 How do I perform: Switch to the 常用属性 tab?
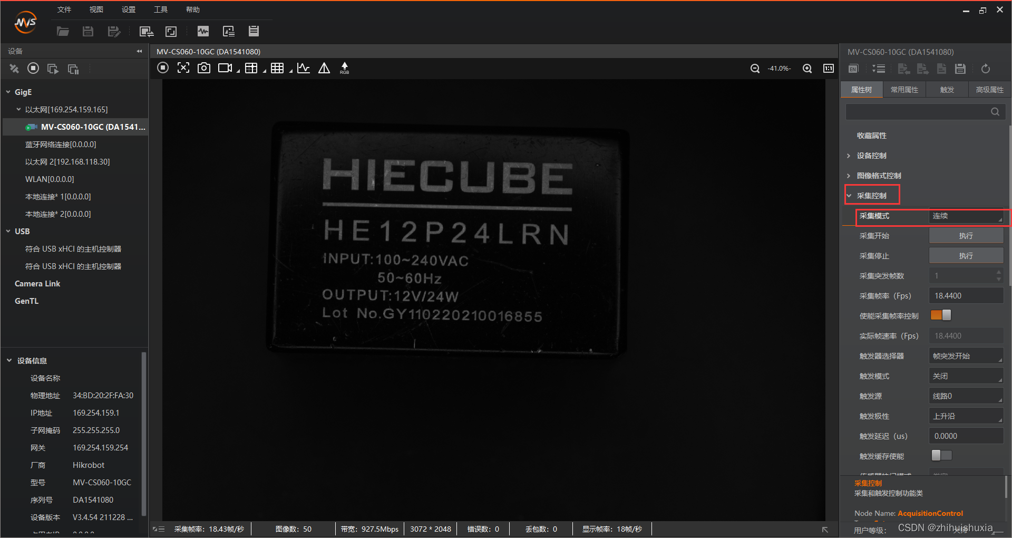(x=904, y=90)
